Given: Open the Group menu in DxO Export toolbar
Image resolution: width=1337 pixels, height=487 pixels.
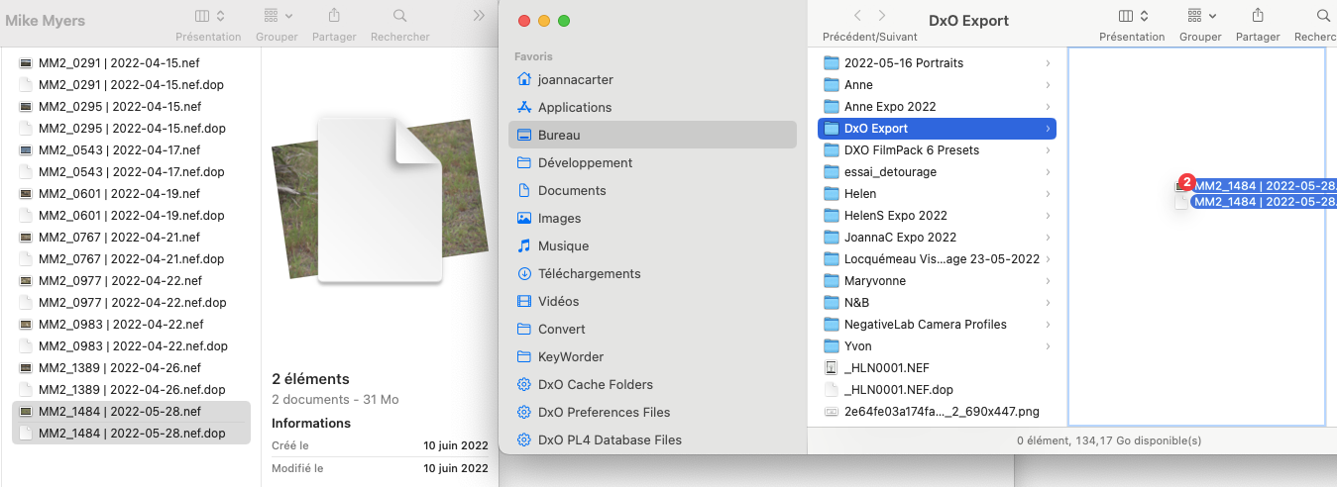Looking at the screenshot, I should 1199,16.
